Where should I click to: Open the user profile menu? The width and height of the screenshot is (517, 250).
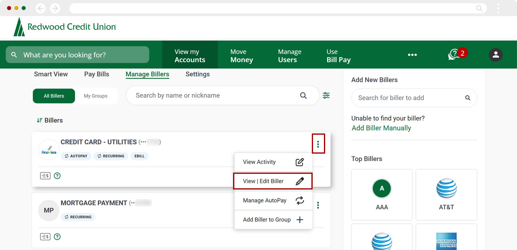(x=496, y=54)
